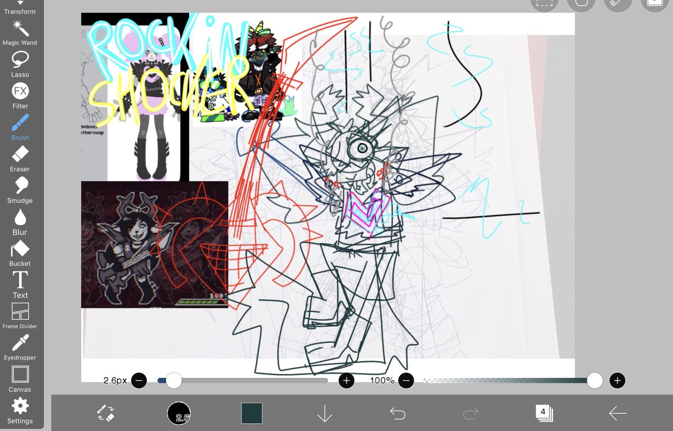Open brush picker showing 2.6 size
This screenshot has width=673, height=431.
pos(179,413)
